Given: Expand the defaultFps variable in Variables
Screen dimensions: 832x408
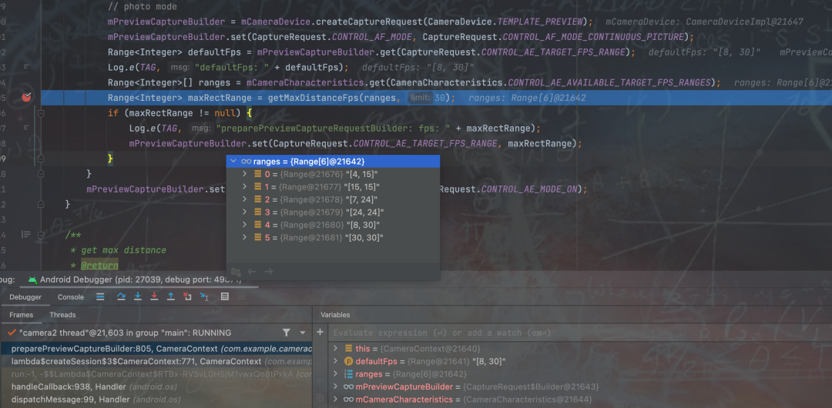Looking at the screenshot, I should tap(336, 361).
